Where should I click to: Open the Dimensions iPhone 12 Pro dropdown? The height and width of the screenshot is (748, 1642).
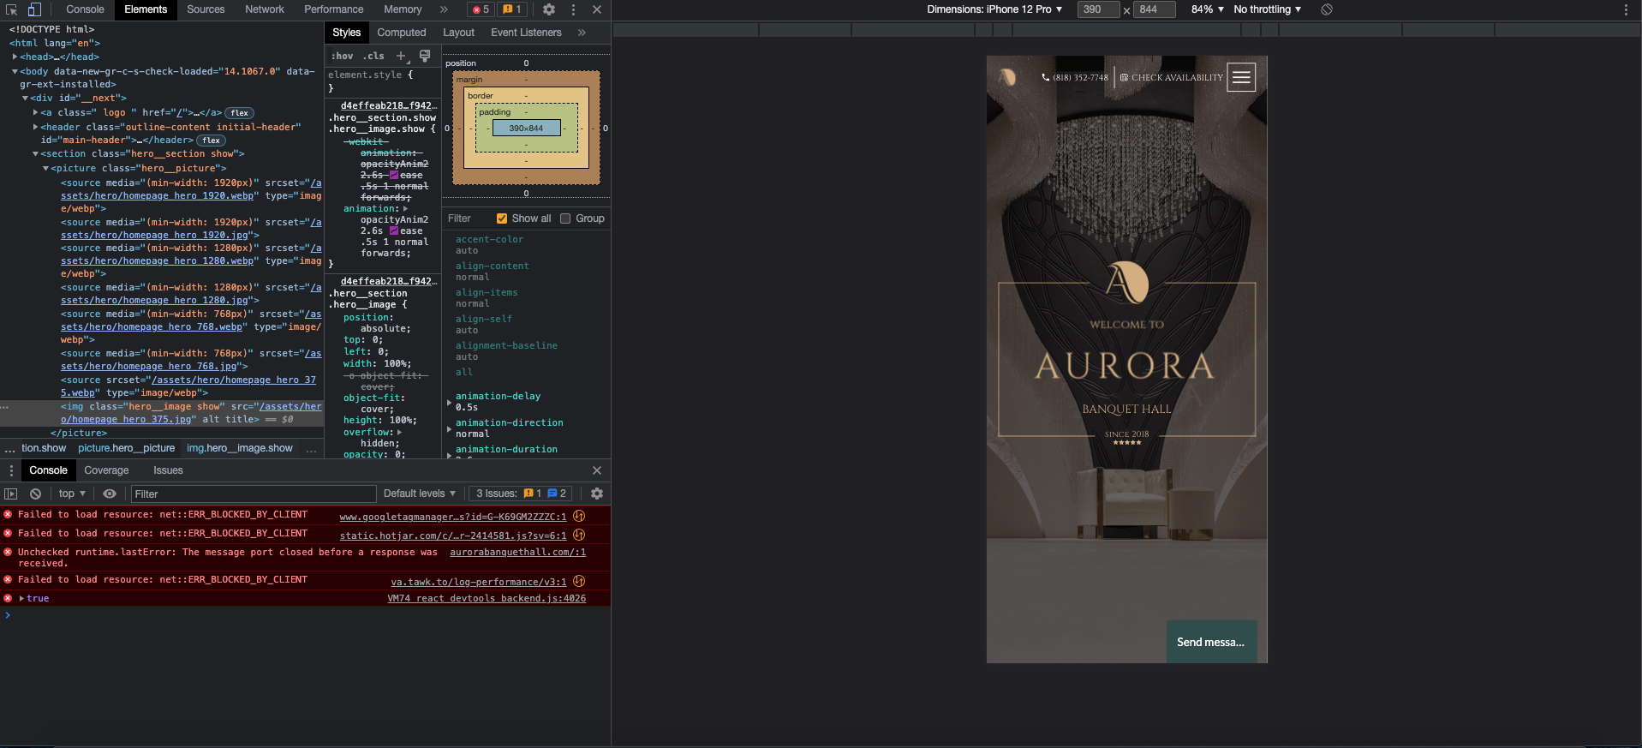point(994,9)
